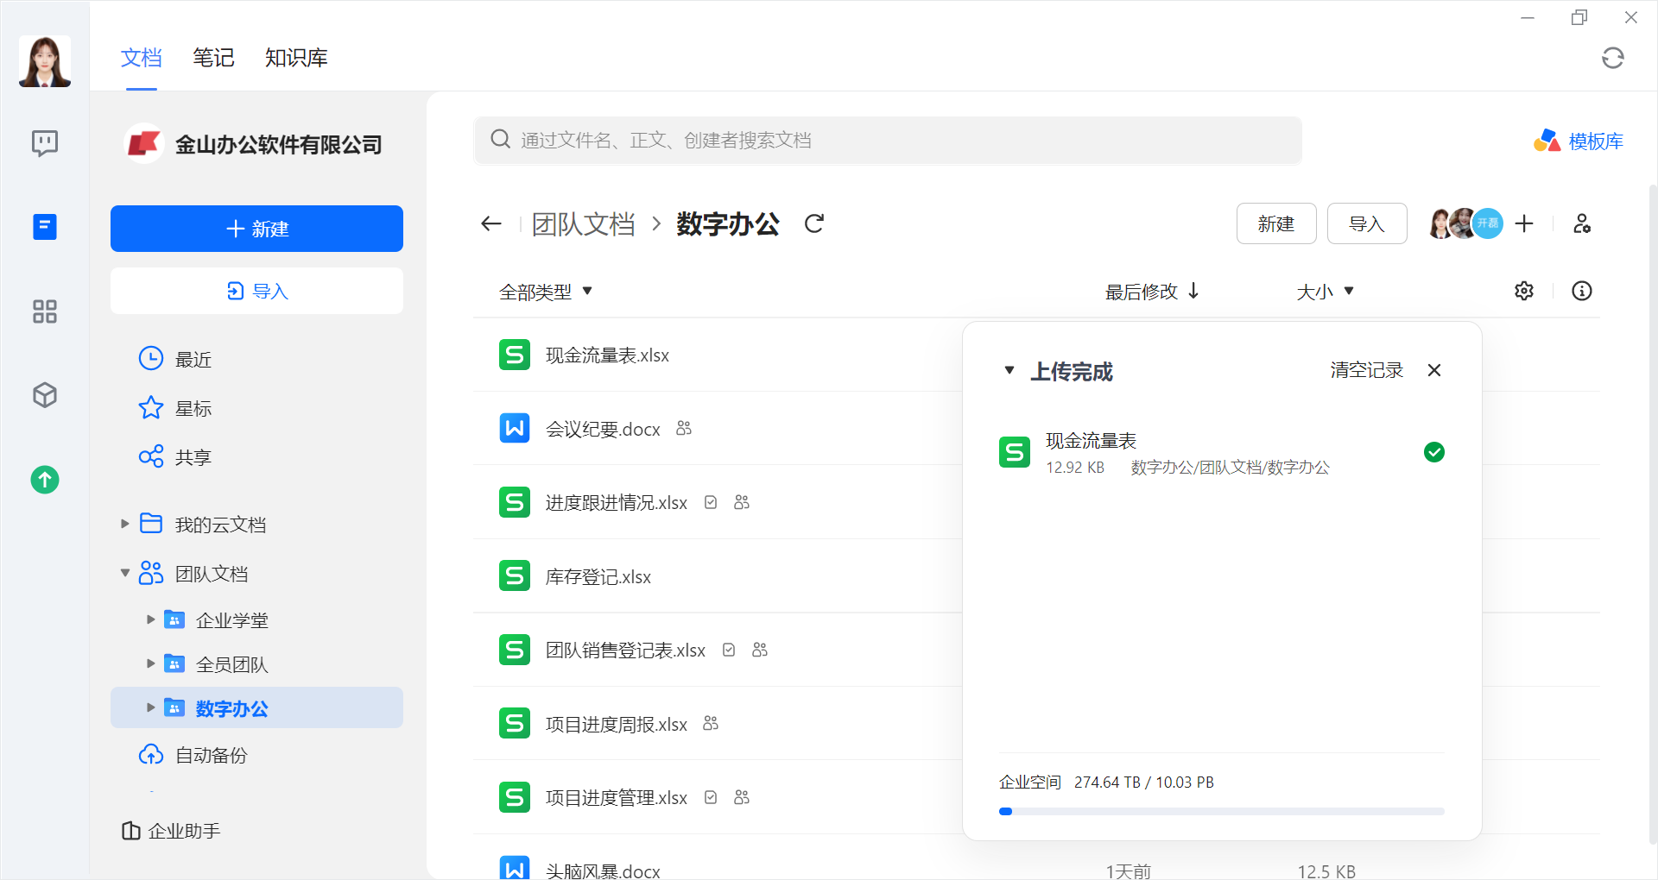Collapse 团队文档 tree arrow

pos(124,573)
